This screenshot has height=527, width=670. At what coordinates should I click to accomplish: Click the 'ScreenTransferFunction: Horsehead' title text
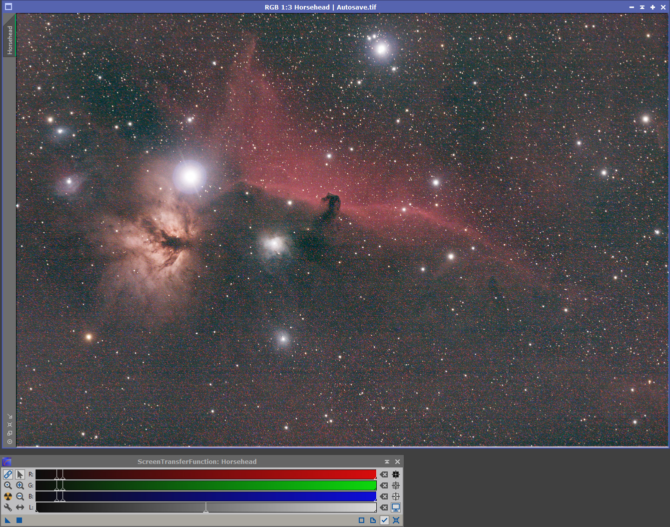pyautogui.click(x=197, y=462)
